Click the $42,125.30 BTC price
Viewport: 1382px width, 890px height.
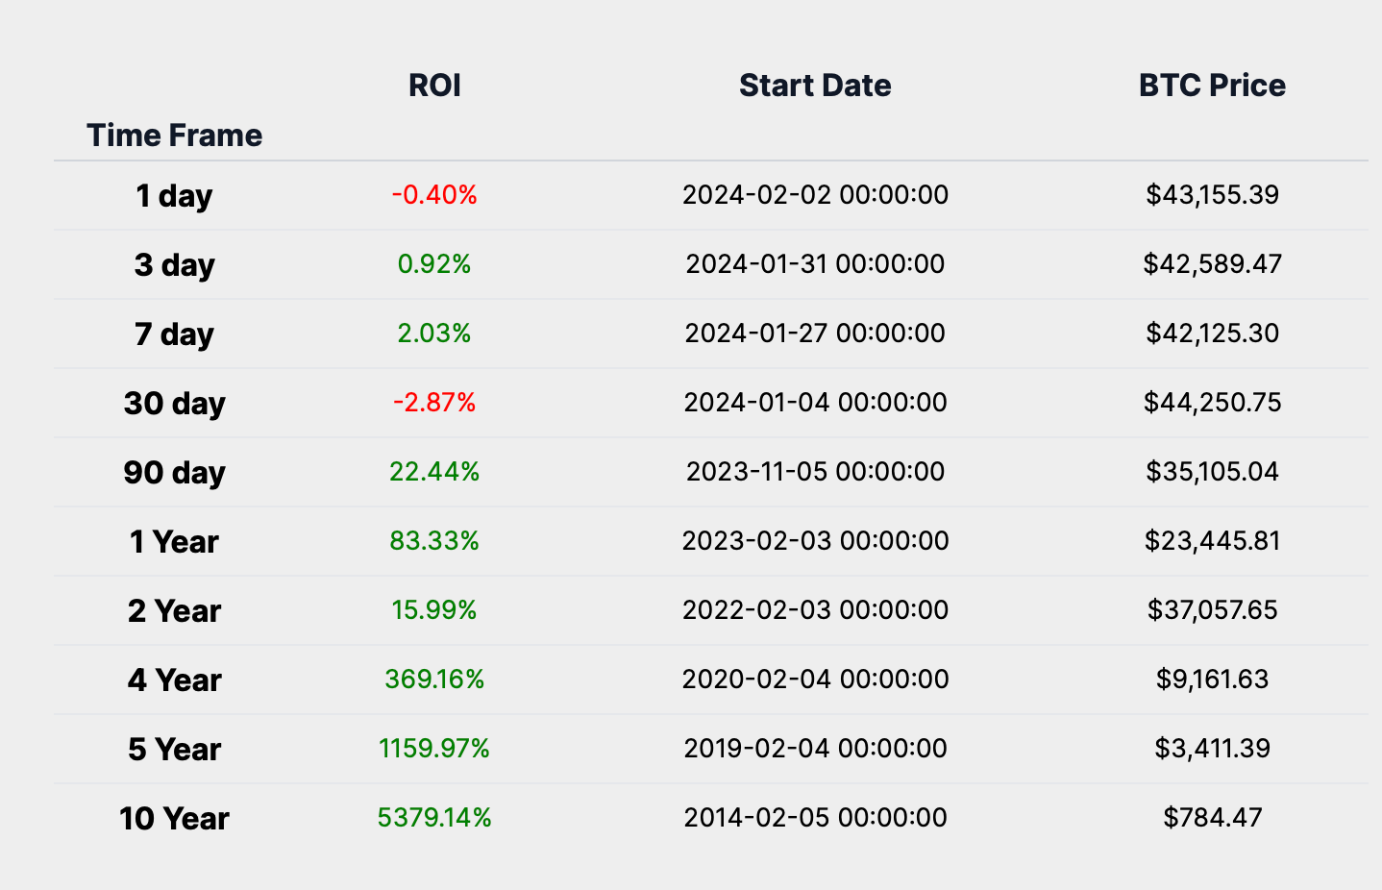[x=1212, y=334]
